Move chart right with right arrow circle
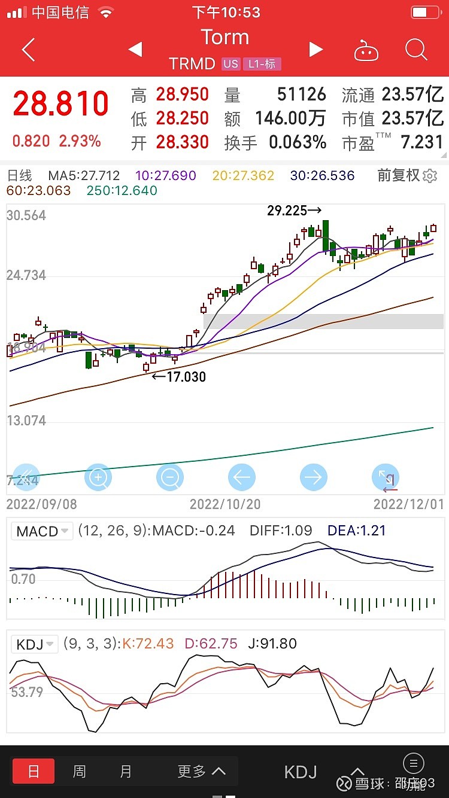 (x=314, y=477)
